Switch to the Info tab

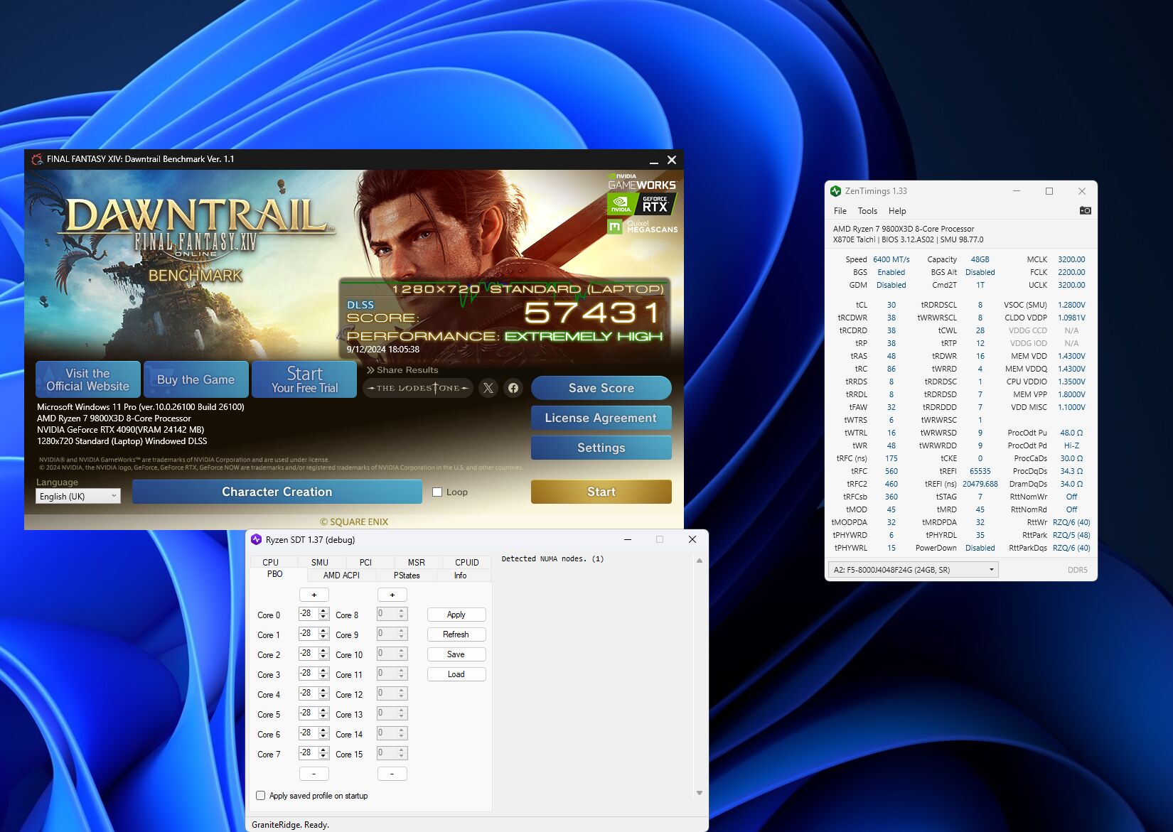click(461, 576)
